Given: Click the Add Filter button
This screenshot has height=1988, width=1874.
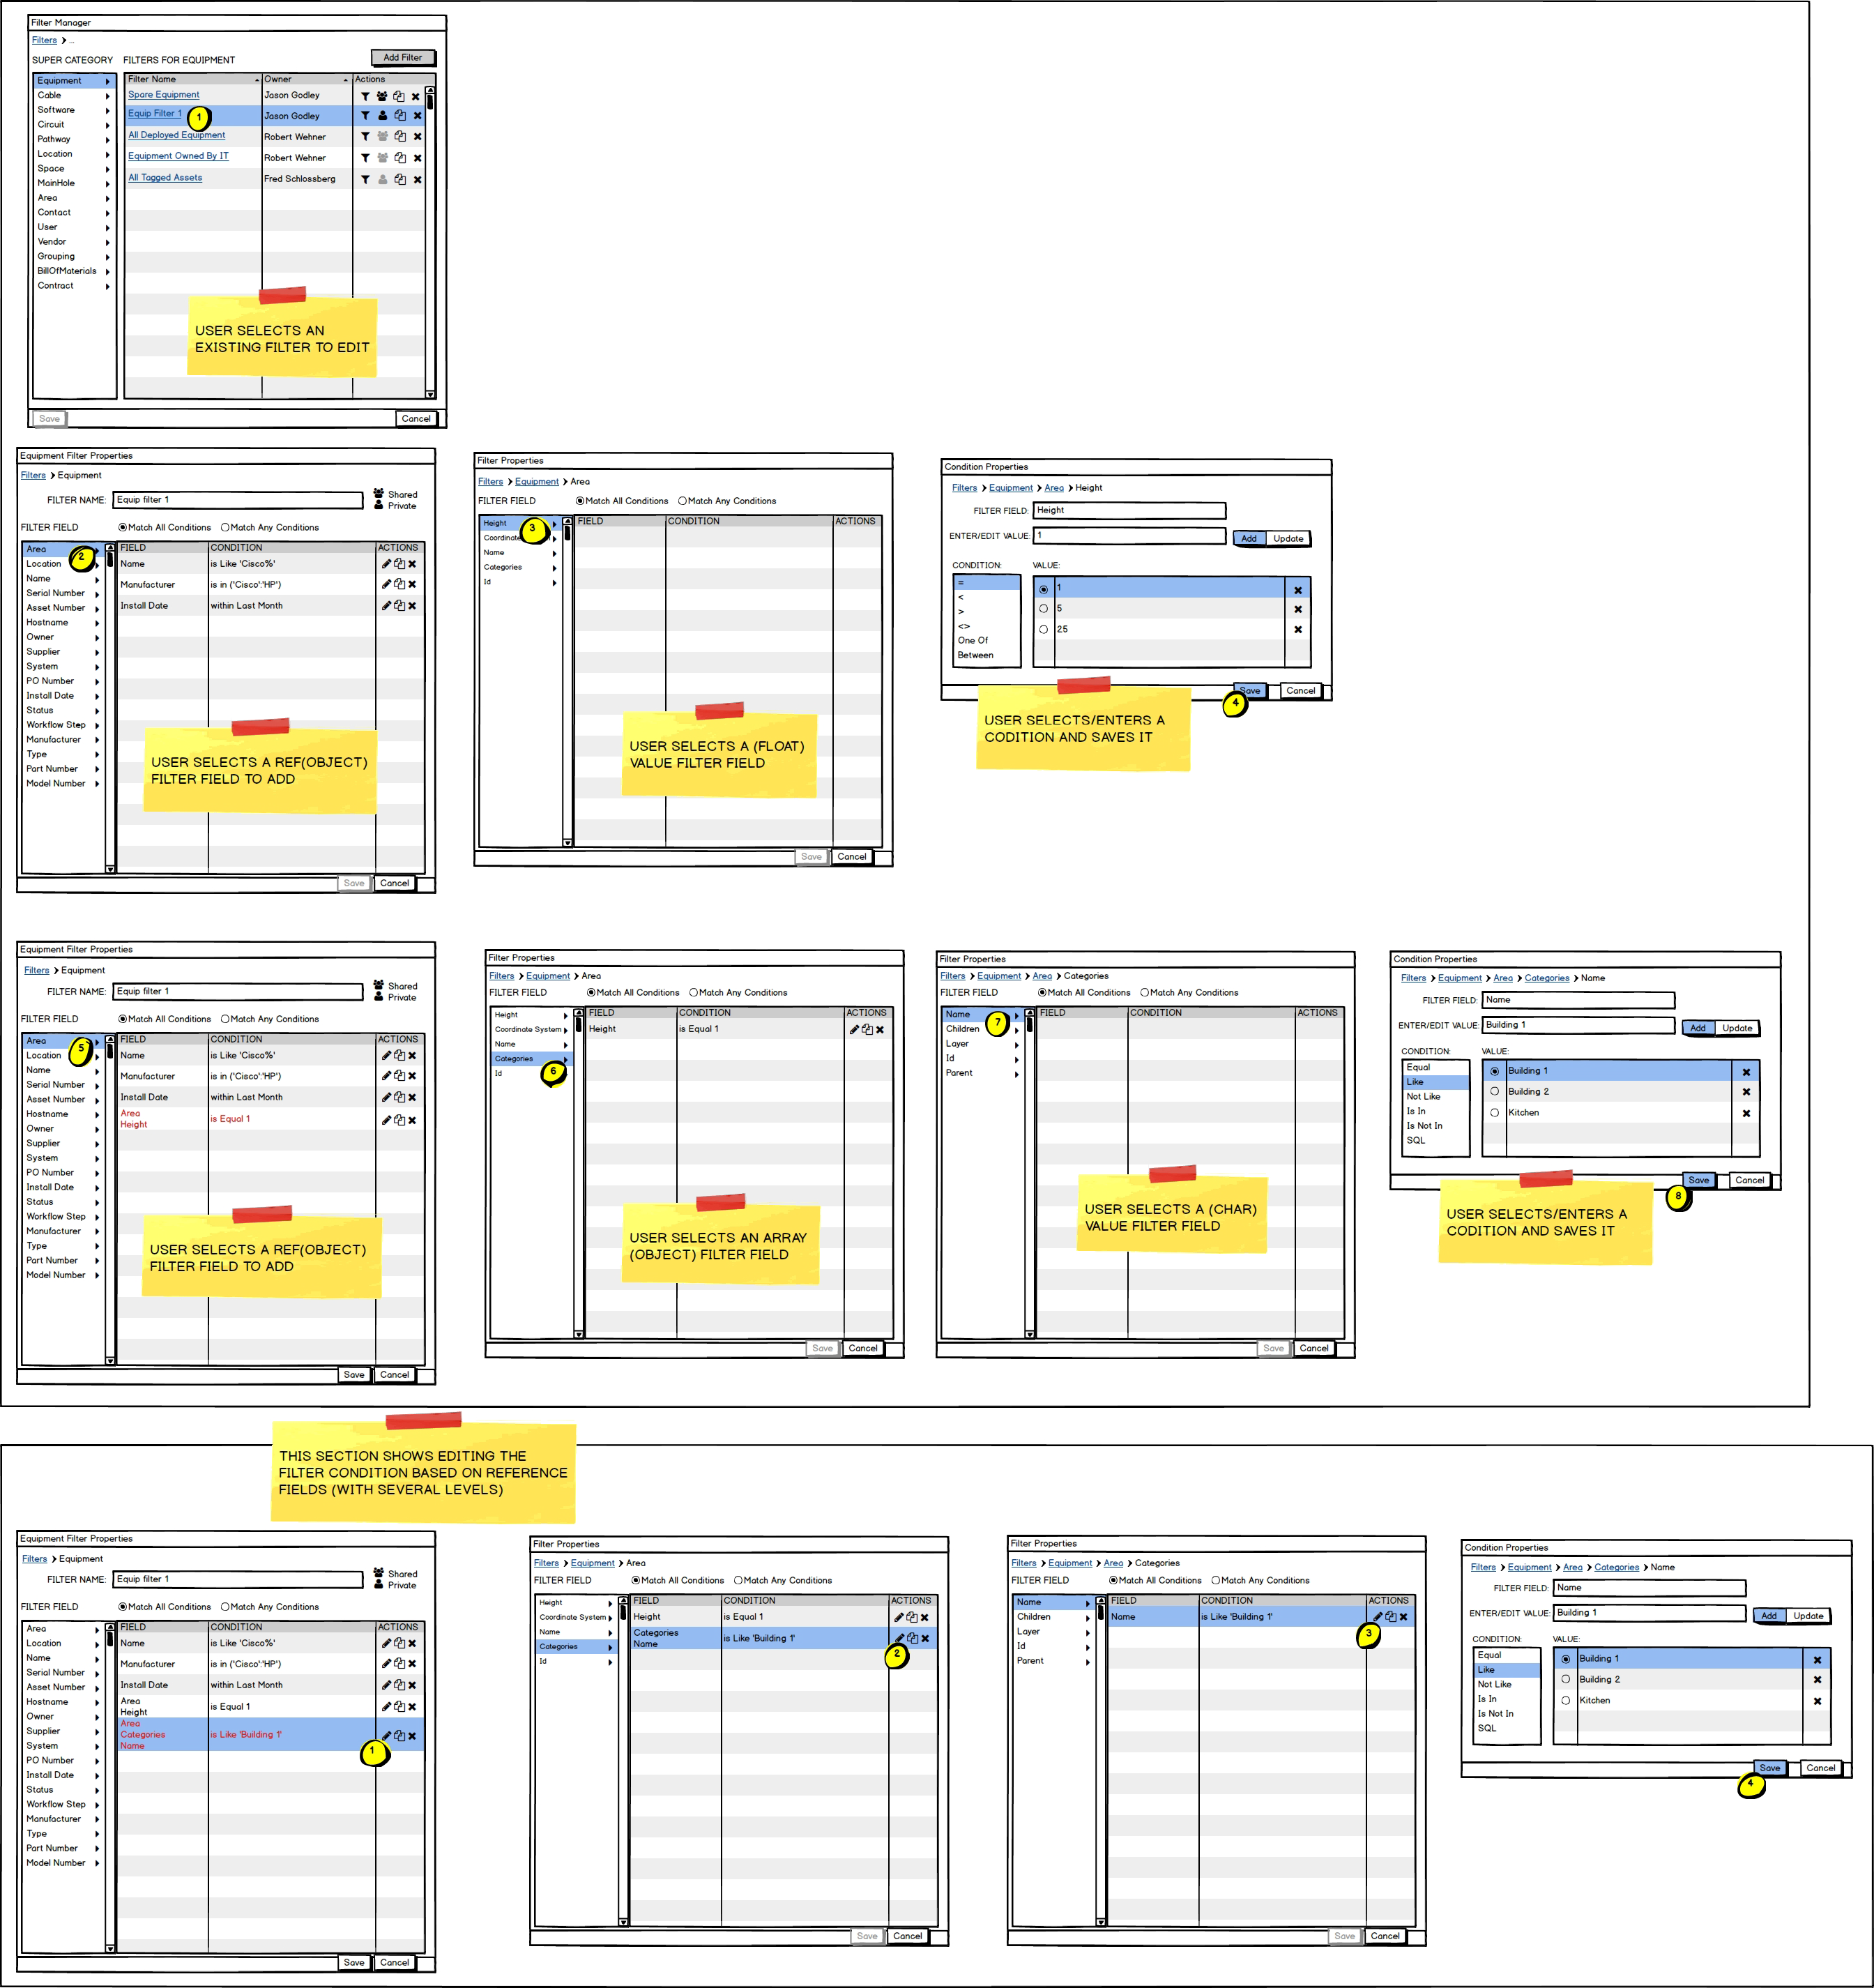Looking at the screenshot, I should pos(403,58).
